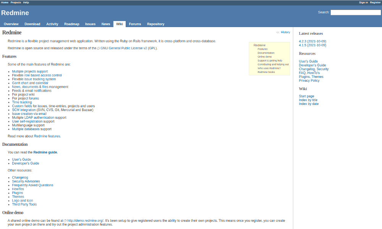
Task: Open release 4.2.3 (2021-10-09)
Action: tap(312, 41)
